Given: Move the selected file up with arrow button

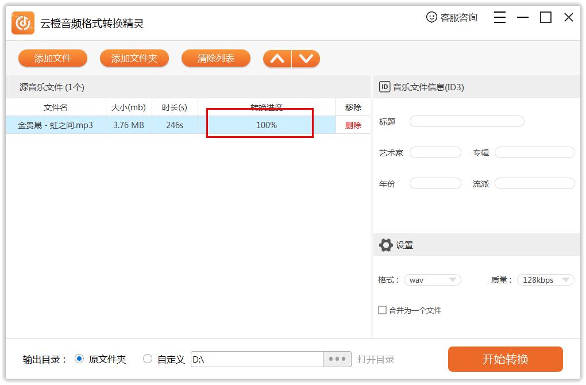Looking at the screenshot, I should [x=277, y=58].
